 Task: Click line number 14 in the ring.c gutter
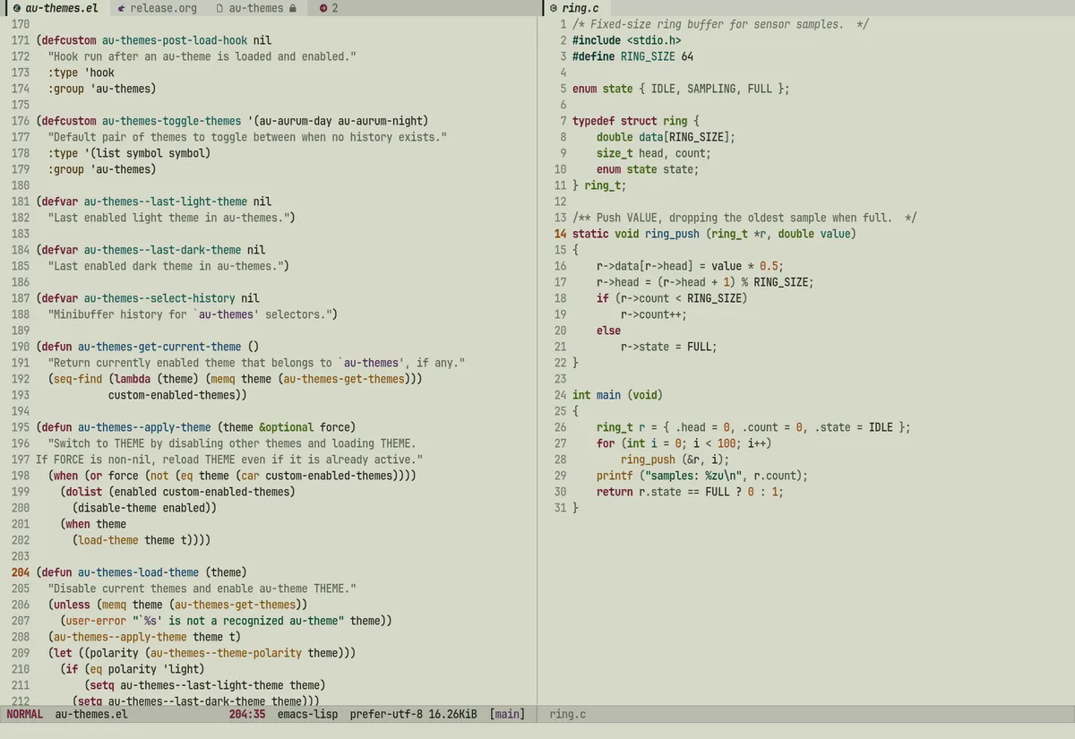click(561, 234)
